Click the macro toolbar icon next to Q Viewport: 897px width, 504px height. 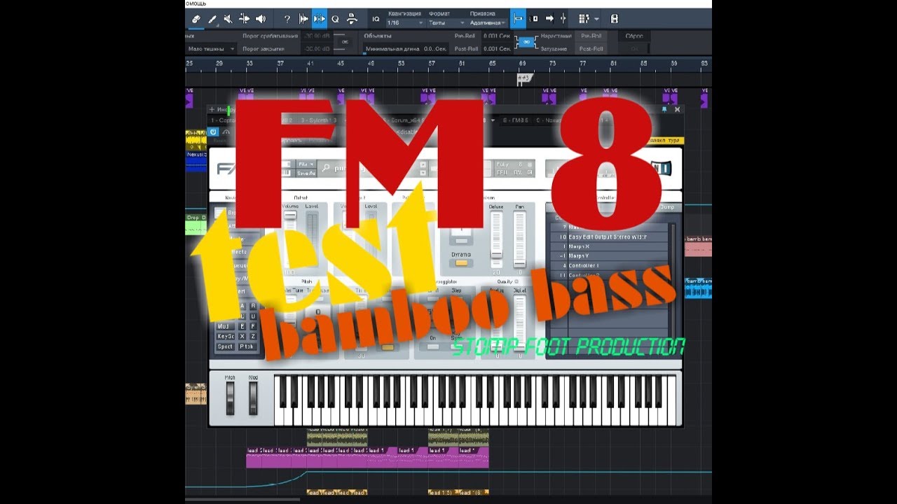(351, 19)
